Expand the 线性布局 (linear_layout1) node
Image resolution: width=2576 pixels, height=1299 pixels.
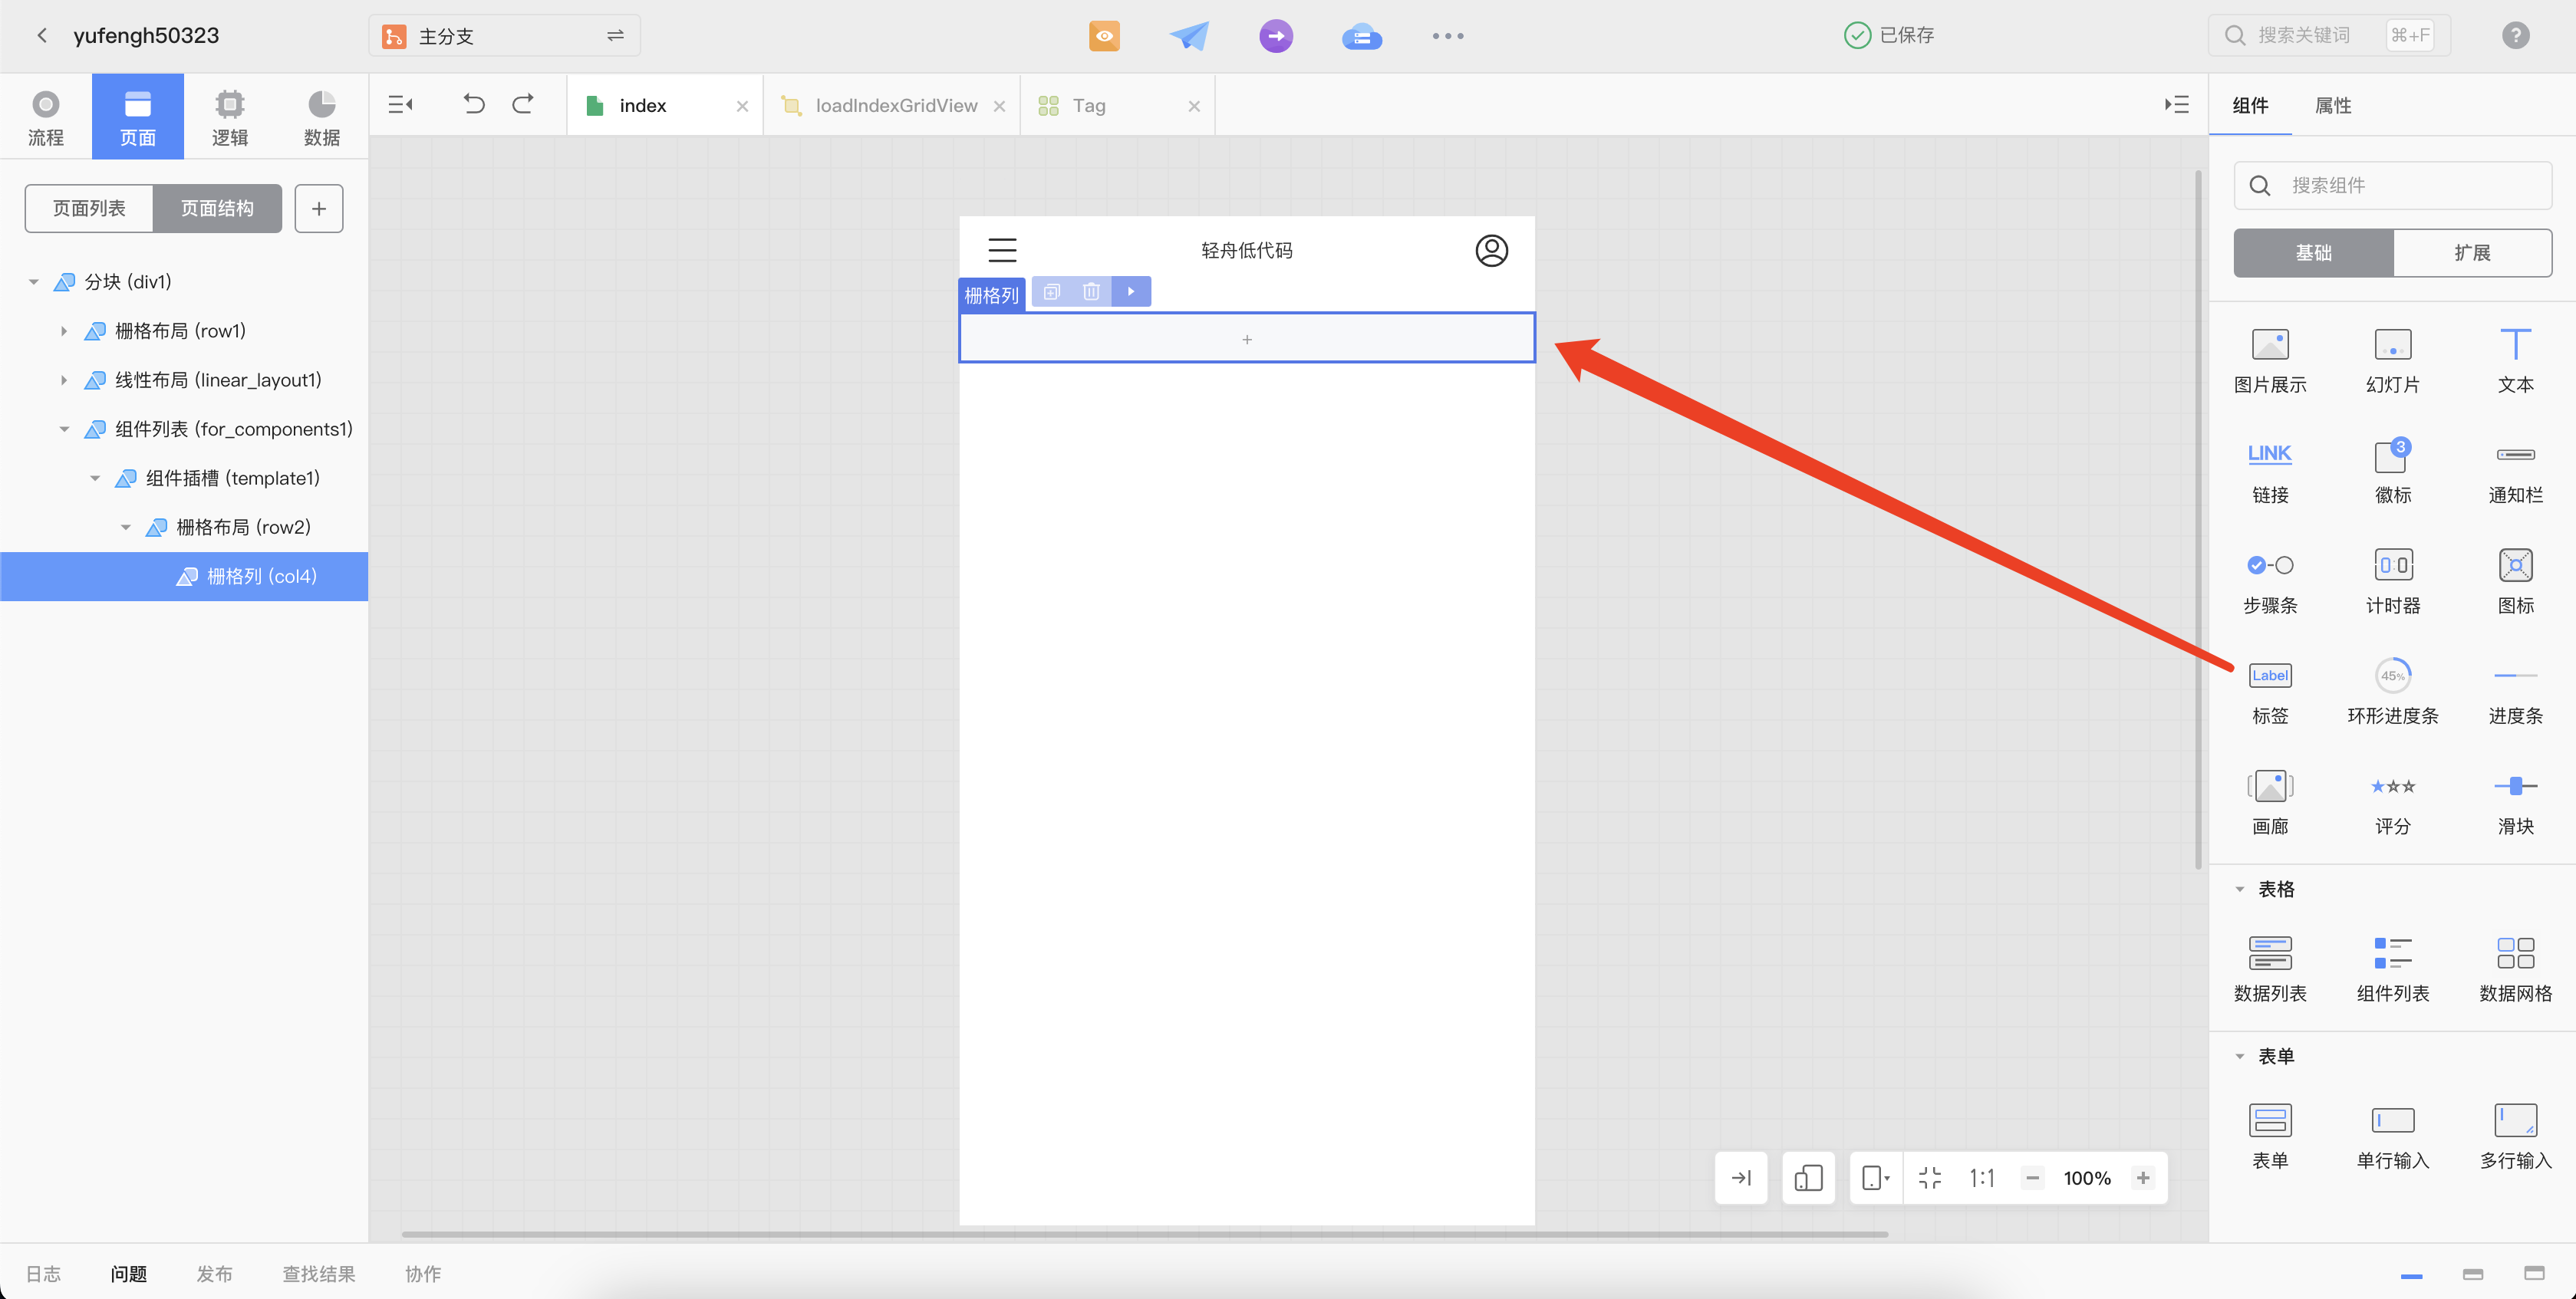[x=64, y=380]
